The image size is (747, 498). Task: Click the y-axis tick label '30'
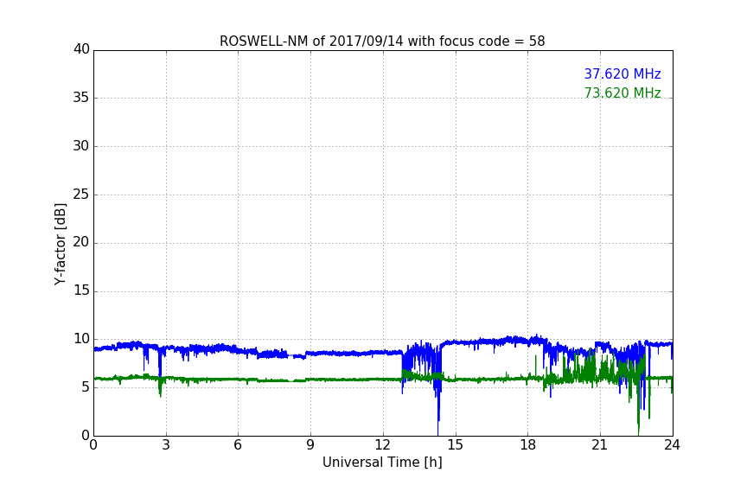[x=81, y=146]
